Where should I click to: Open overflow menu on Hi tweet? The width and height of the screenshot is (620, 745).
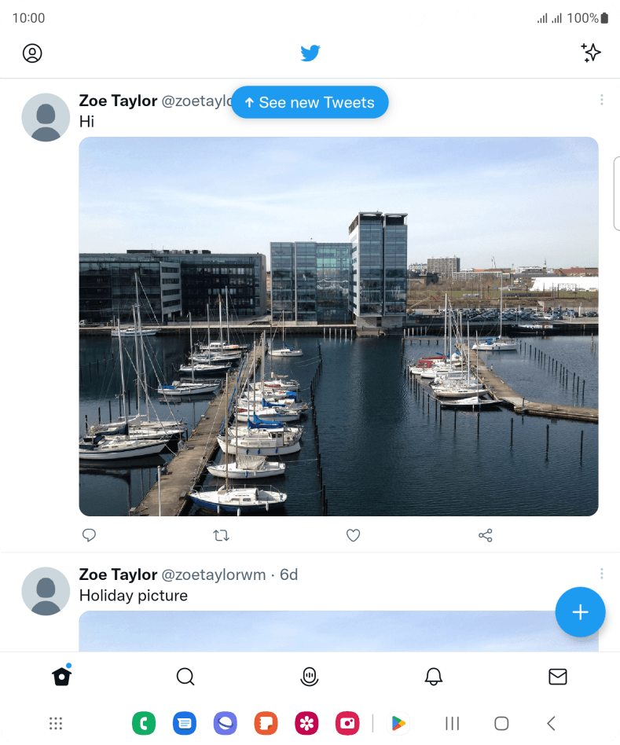coord(601,100)
